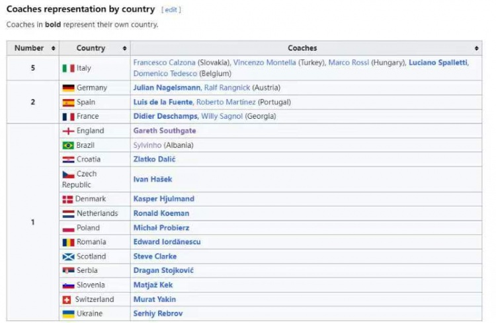Click the Ukraine flag icon
Image resolution: width=496 pixels, height=323 pixels.
click(x=68, y=314)
